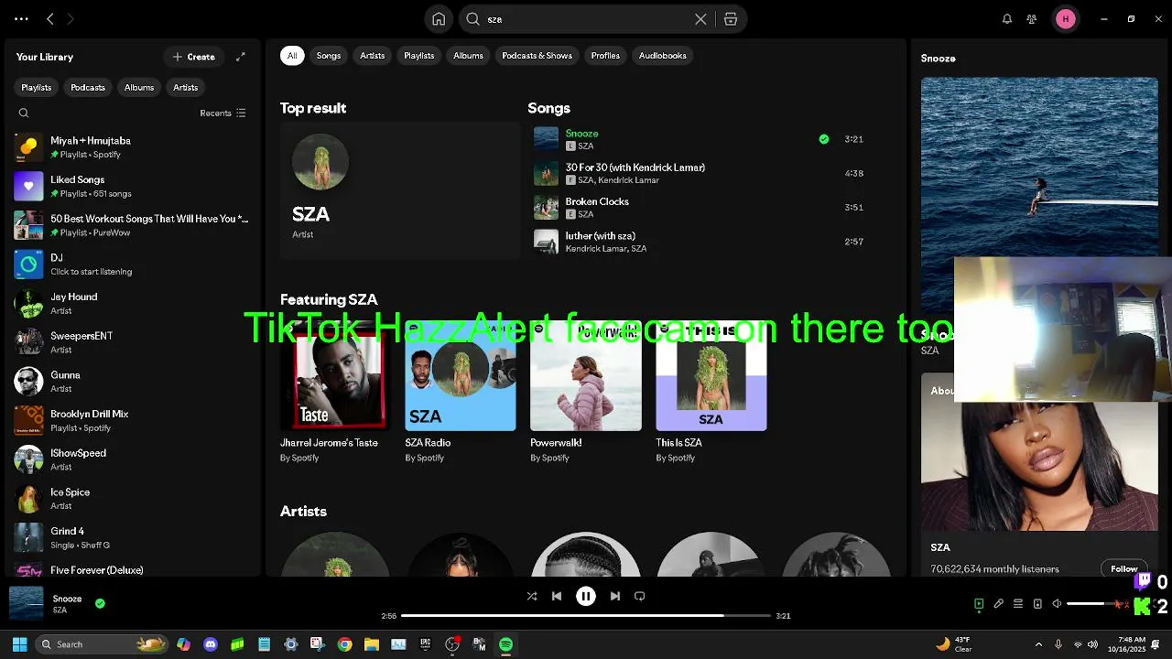Filter library by Podcasts chip
This screenshot has width=1172, height=659.
[x=88, y=88]
